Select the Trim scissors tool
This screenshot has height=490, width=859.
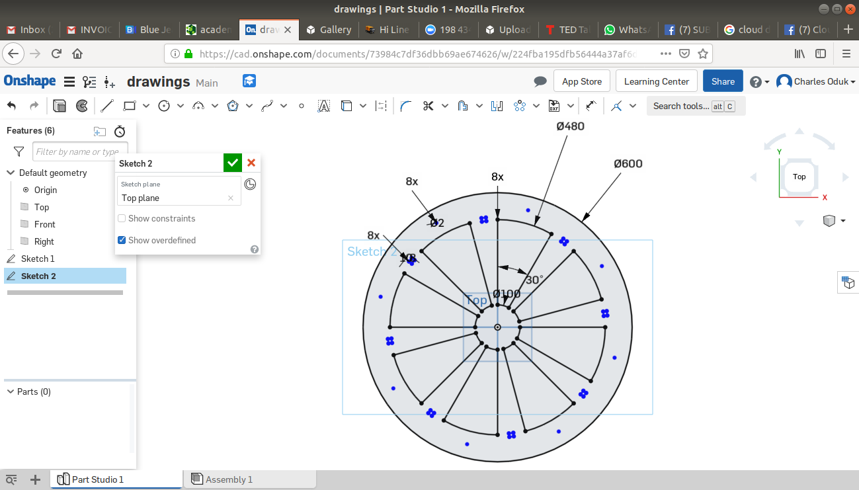428,106
